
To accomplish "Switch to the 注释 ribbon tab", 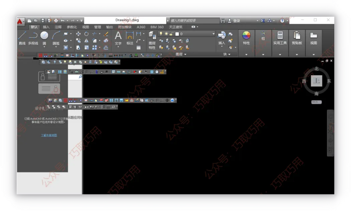I will 58,27.
